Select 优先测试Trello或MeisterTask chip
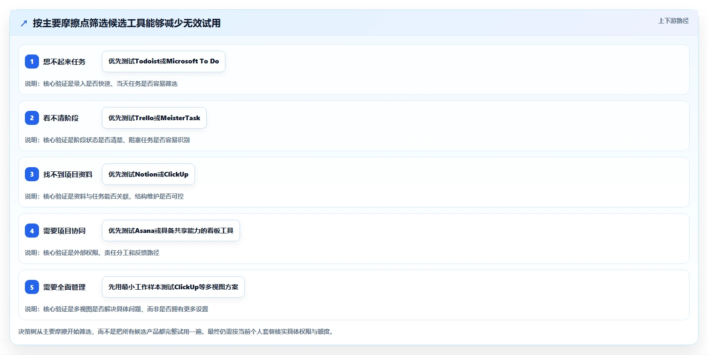The width and height of the screenshot is (708, 355). coord(154,118)
